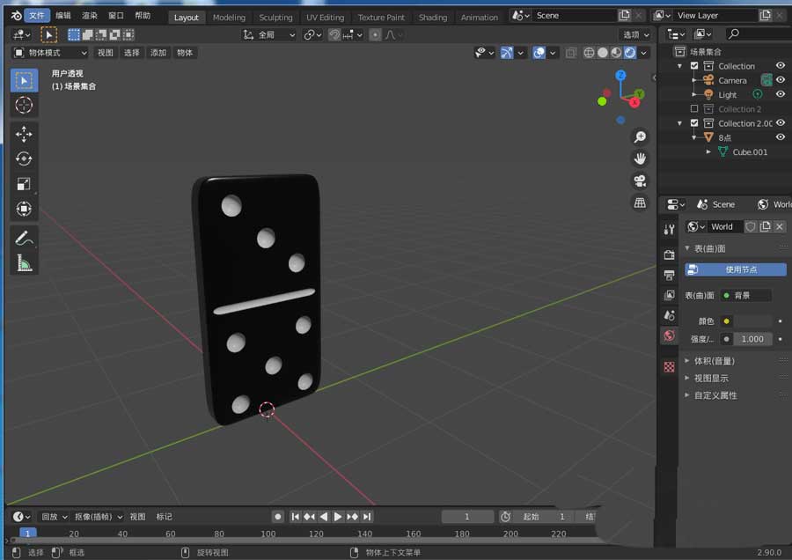Open the 抠像(插帧) keying dropdown

(x=99, y=517)
